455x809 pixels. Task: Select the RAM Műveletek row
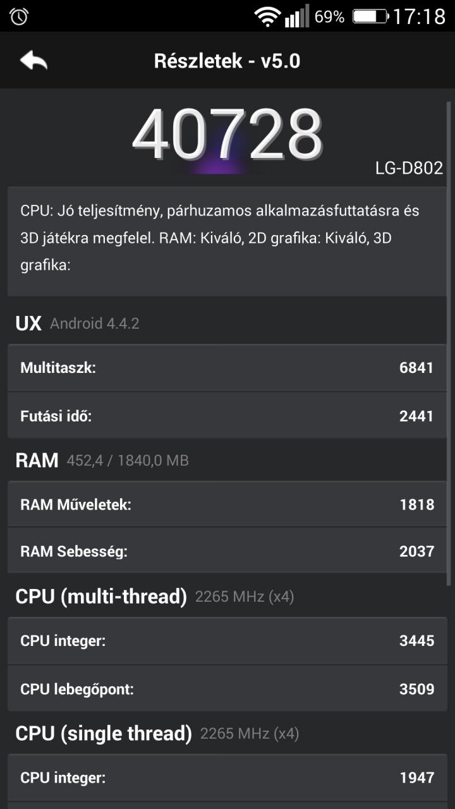pos(227,504)
